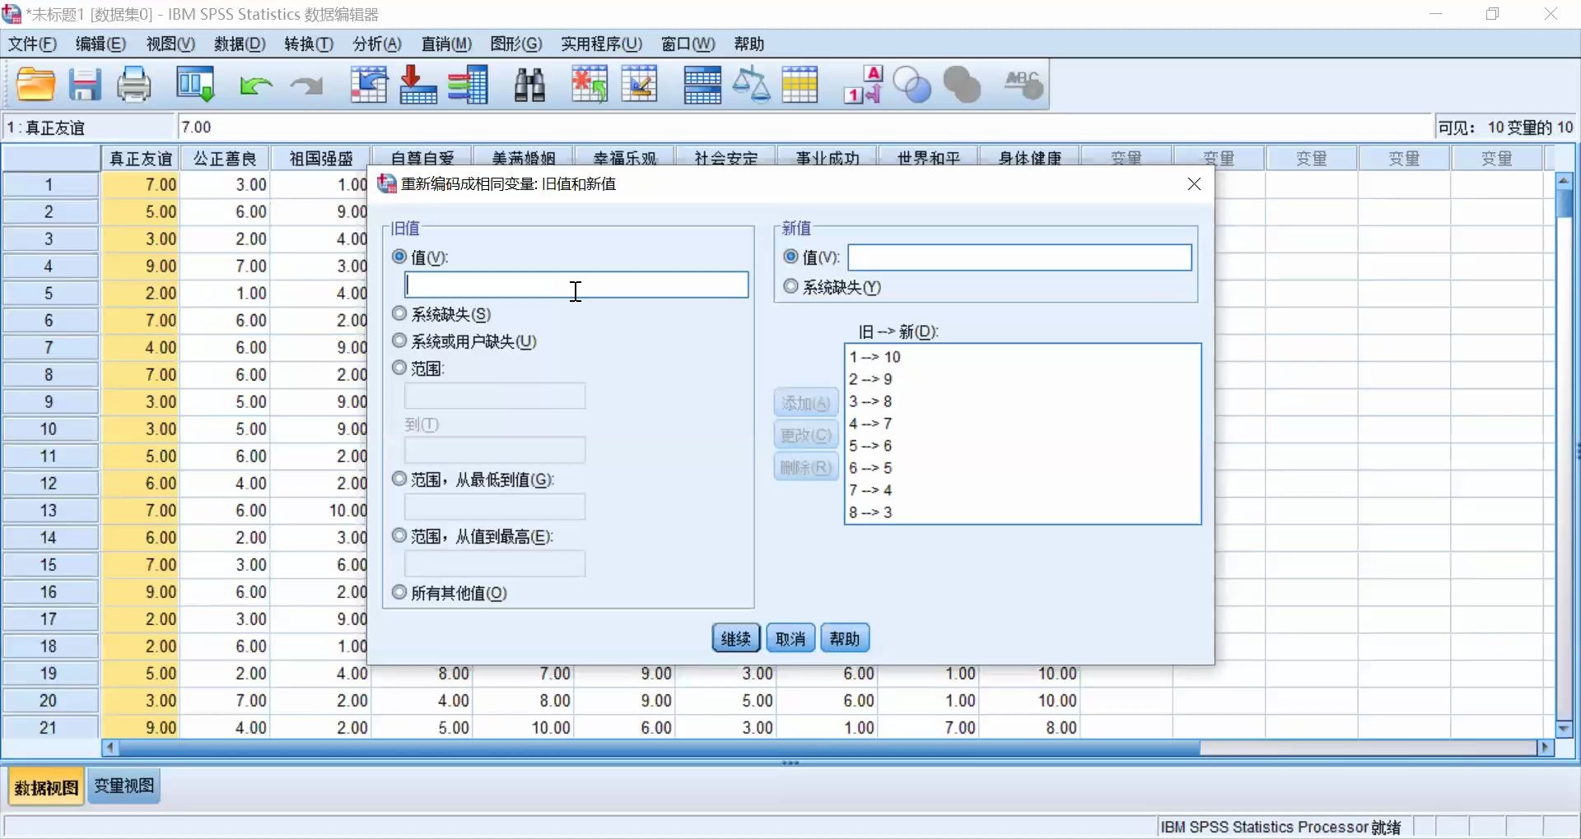The width and height of the screenshot is (1581, 839).
Task: Select 系统或用户缺失(U) radio button
Action: click(399, 341)
